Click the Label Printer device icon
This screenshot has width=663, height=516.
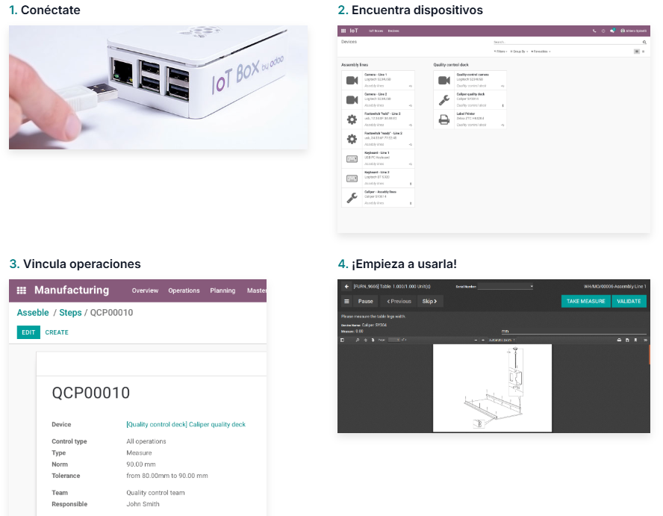pos(443,119)
